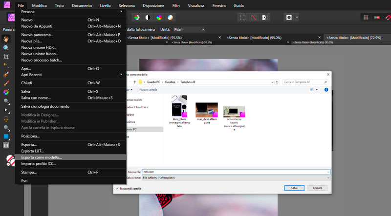Change the dialog view mode icon
The height and width of the screenshot is (216, 391).
[312, 90]
